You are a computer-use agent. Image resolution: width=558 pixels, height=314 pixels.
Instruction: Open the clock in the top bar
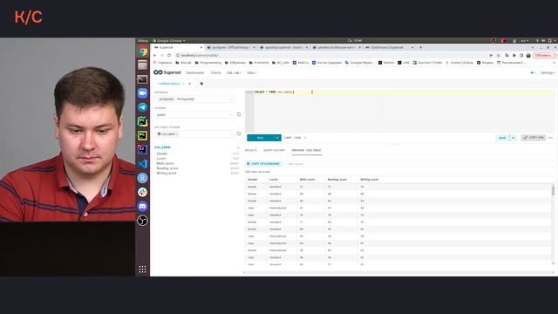(355, 41)
